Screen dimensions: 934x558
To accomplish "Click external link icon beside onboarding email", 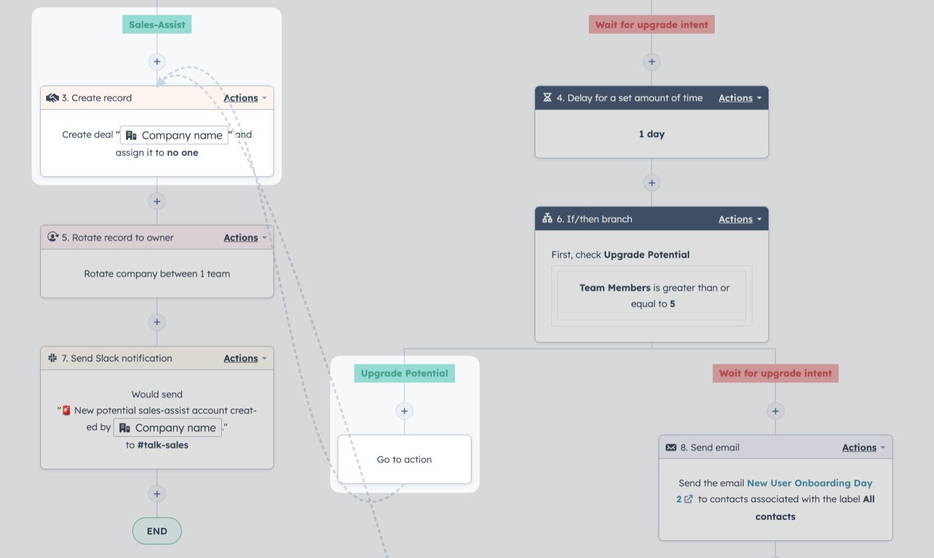I will (689, 499).
